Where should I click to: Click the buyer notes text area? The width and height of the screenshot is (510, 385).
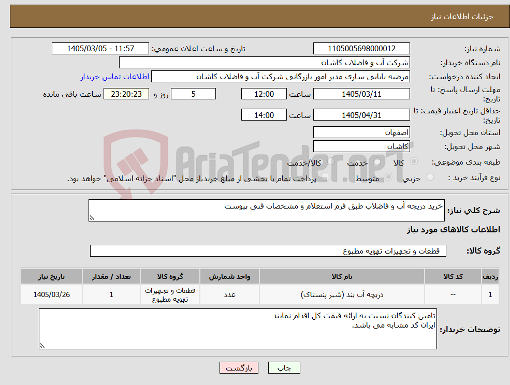[238, 329]
